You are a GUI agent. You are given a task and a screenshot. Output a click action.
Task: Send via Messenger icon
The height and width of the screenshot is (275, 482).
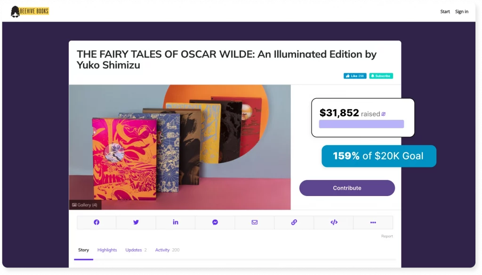pos(215,222)
